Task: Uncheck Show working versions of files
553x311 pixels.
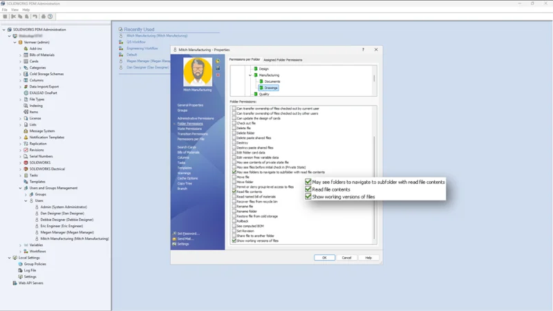Action: point(234,241)
